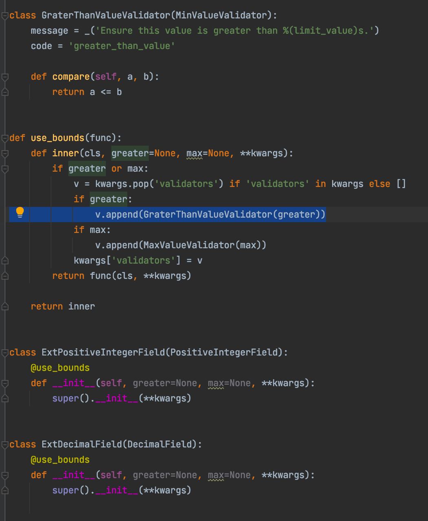
Task: Click the compare method name
Action: (71, 77)
